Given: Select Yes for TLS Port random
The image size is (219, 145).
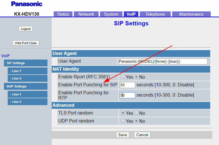Looking at the screenshot, I should pos(123,113).
